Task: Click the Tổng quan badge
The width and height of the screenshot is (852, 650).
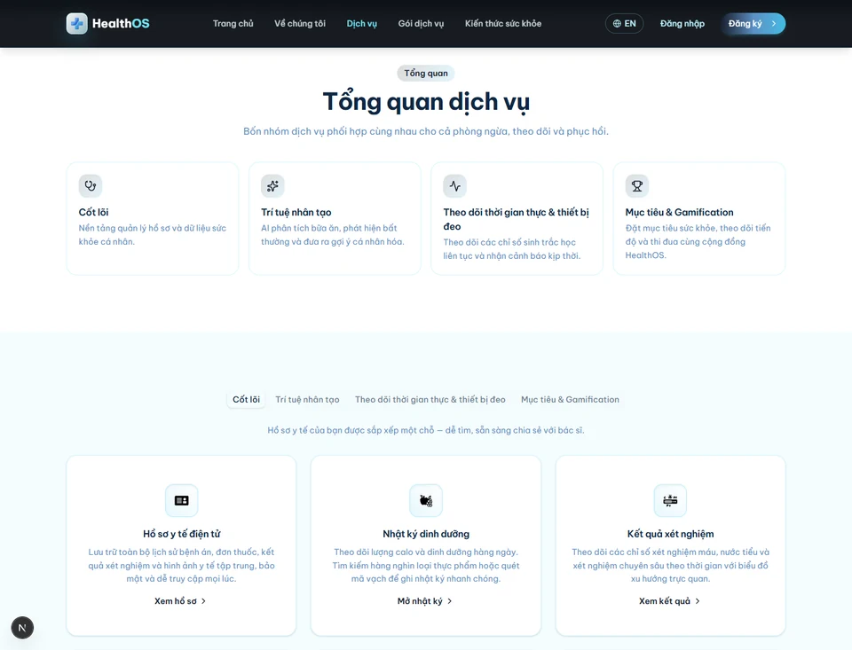Action: (426, 73)
